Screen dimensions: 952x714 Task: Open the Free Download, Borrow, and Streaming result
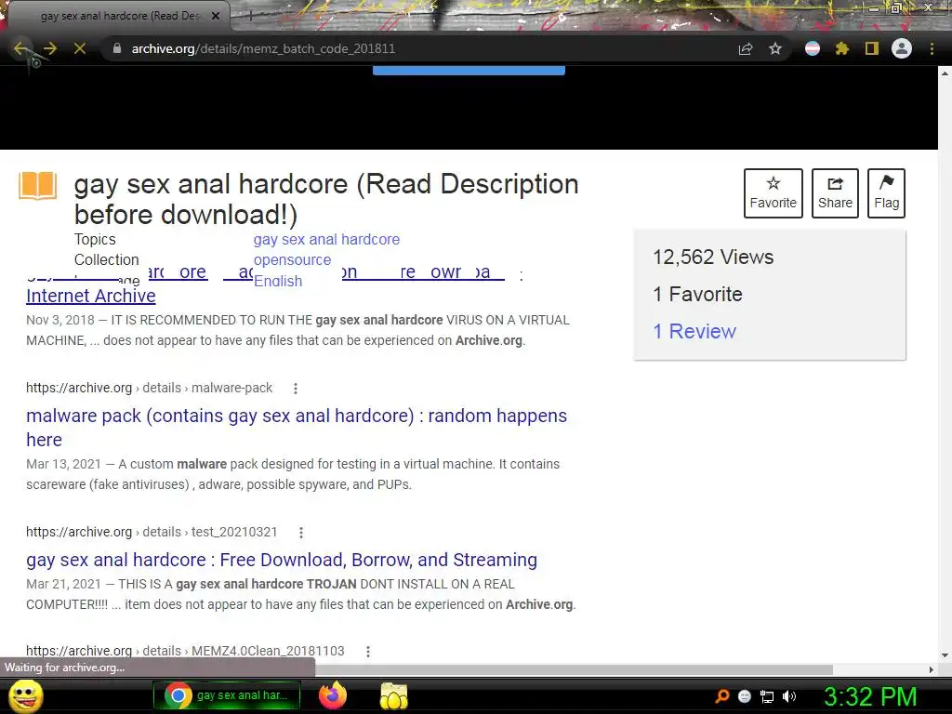(282, 560)
